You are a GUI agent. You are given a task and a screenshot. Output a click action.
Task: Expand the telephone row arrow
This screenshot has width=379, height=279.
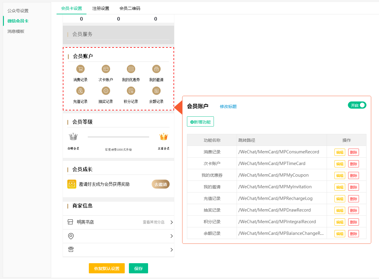[x=172, y=250]
